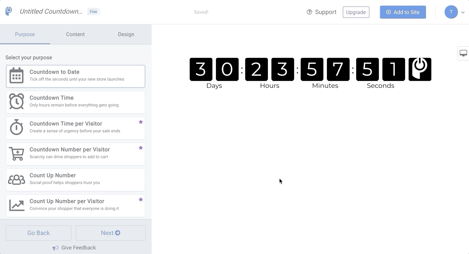Click the desktop monitor preview icon
The height and width of the screenshot is (254, 469).
pyautogui.click(x=463, y=53)
